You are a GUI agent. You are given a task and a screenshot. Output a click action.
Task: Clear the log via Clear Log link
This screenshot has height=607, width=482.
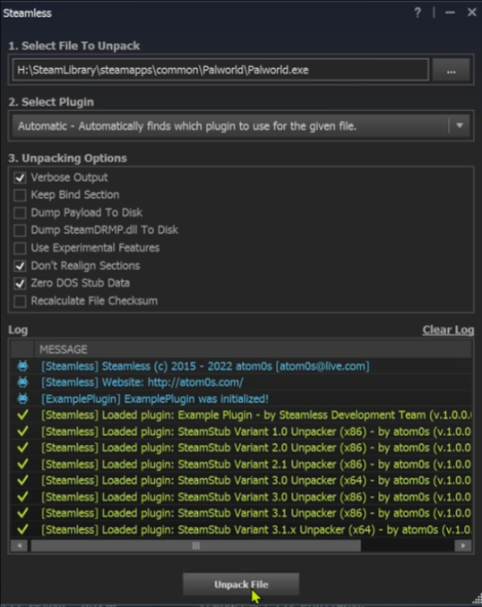(x=448, y=329)
